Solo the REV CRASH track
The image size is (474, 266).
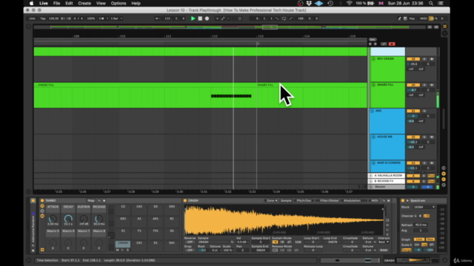[424, 59]
